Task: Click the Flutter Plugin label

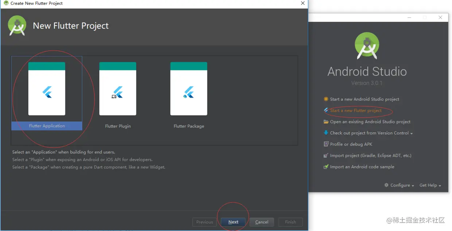Action: [x=118, y=126]
